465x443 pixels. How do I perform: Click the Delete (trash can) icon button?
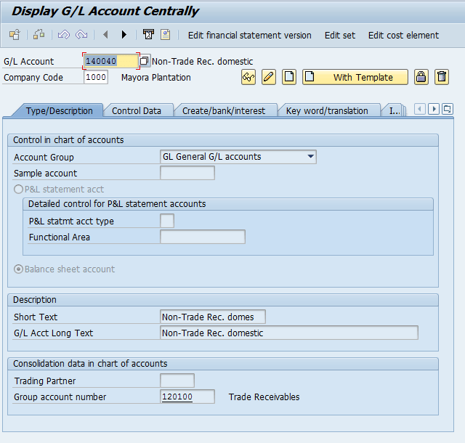(441, 77)
